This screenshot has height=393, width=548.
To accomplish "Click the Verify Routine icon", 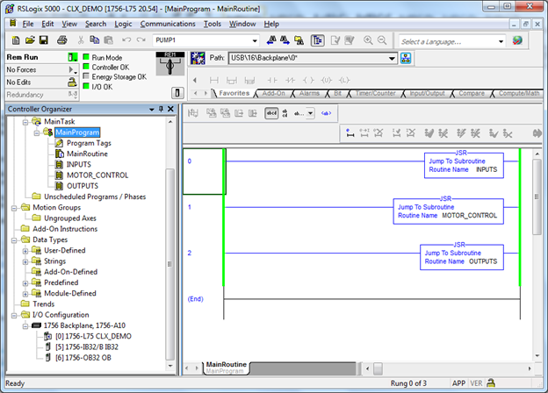I will click(335, 40).
